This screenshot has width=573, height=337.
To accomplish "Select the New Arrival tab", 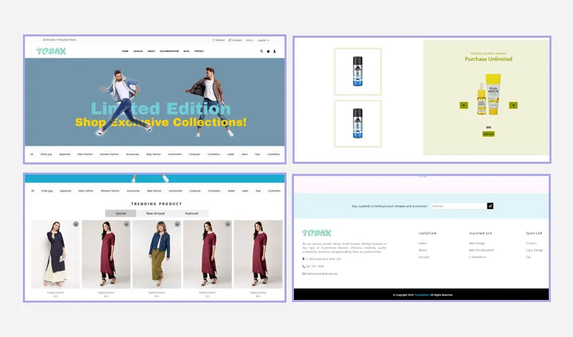I will click(155, 214).
